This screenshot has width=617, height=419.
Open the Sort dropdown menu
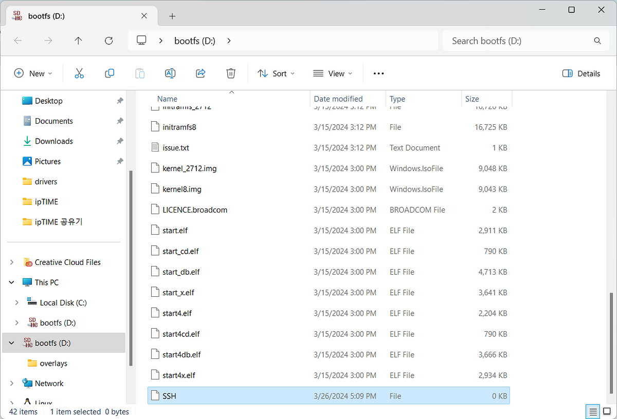click(276, 73)
